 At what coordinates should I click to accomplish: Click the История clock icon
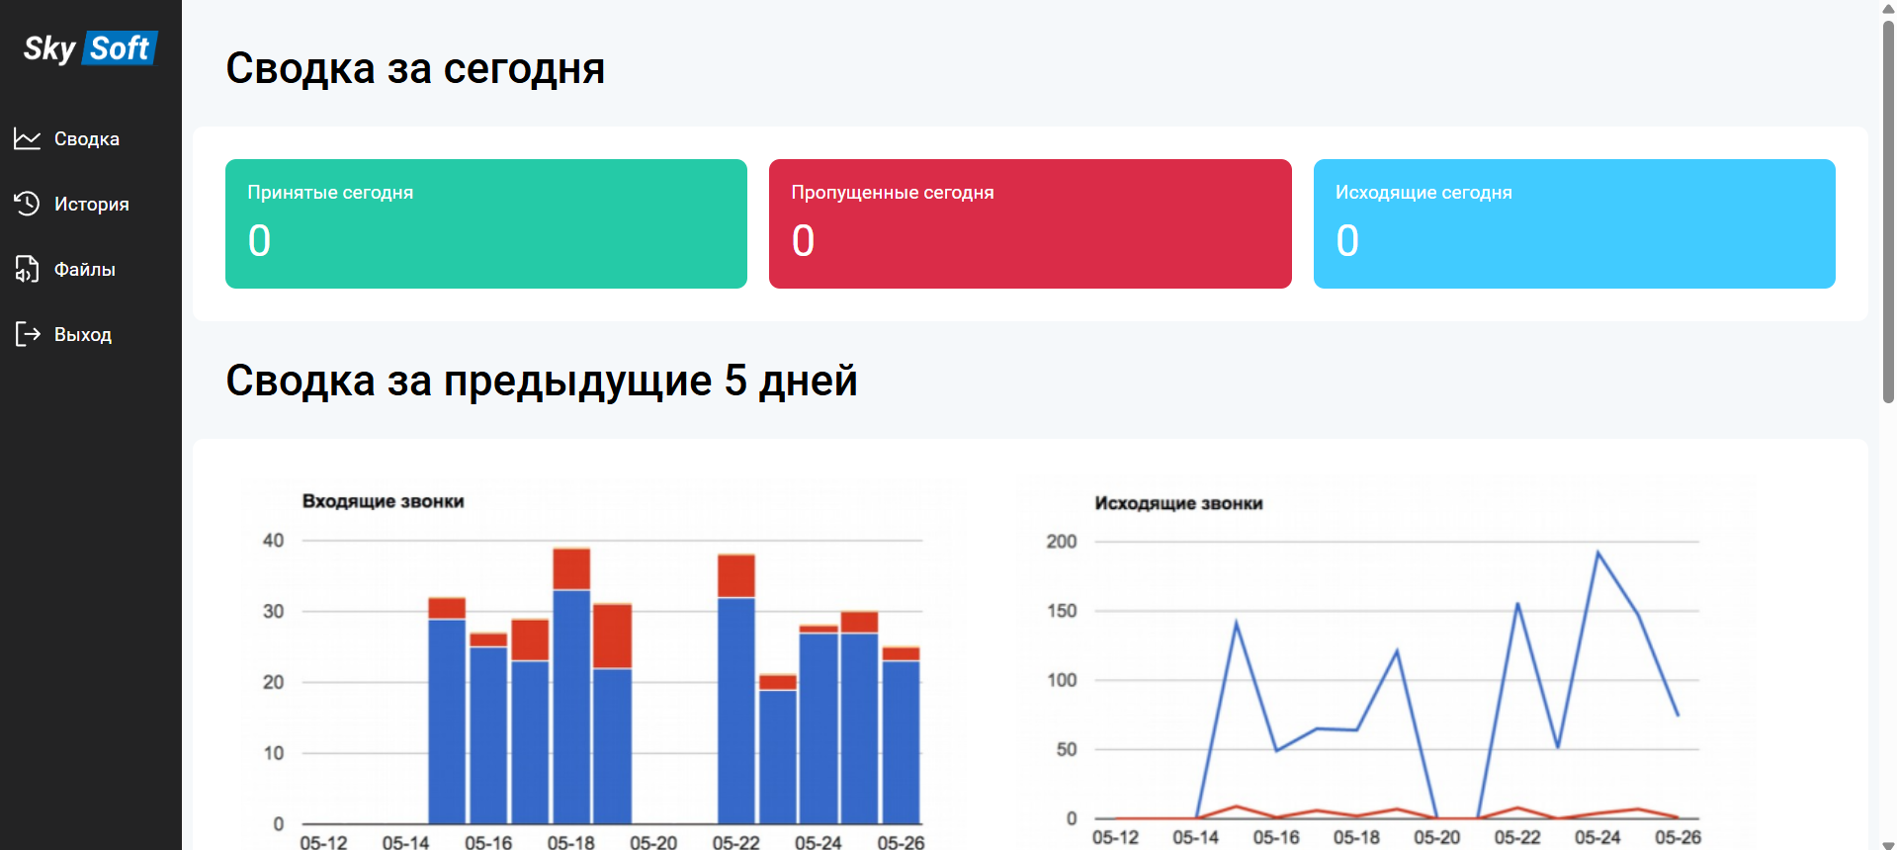tap(28, 204)
